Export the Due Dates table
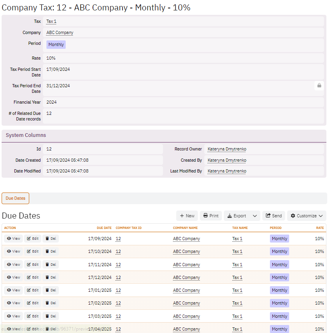The width and height of the screenshot is (328, 333). [x=237, y=216]
